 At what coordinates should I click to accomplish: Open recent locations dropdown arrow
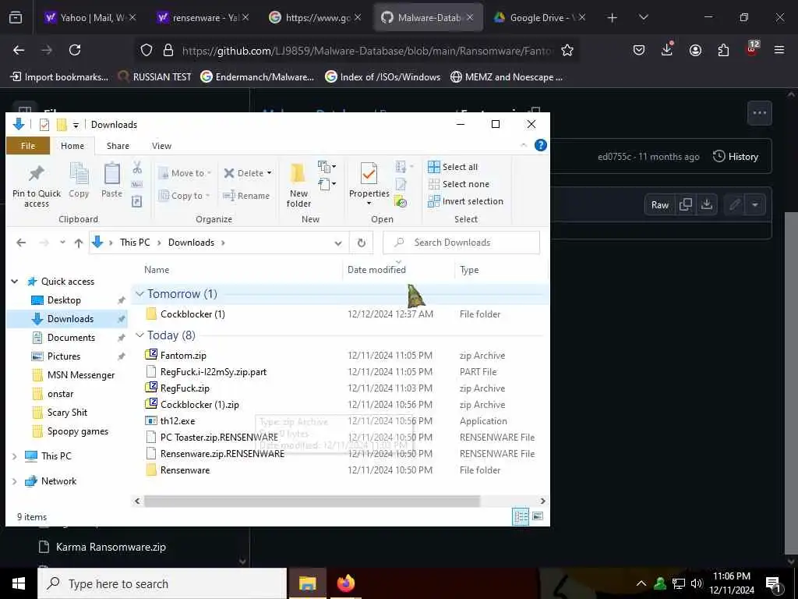pyautogui.click(x=62, y=243)
